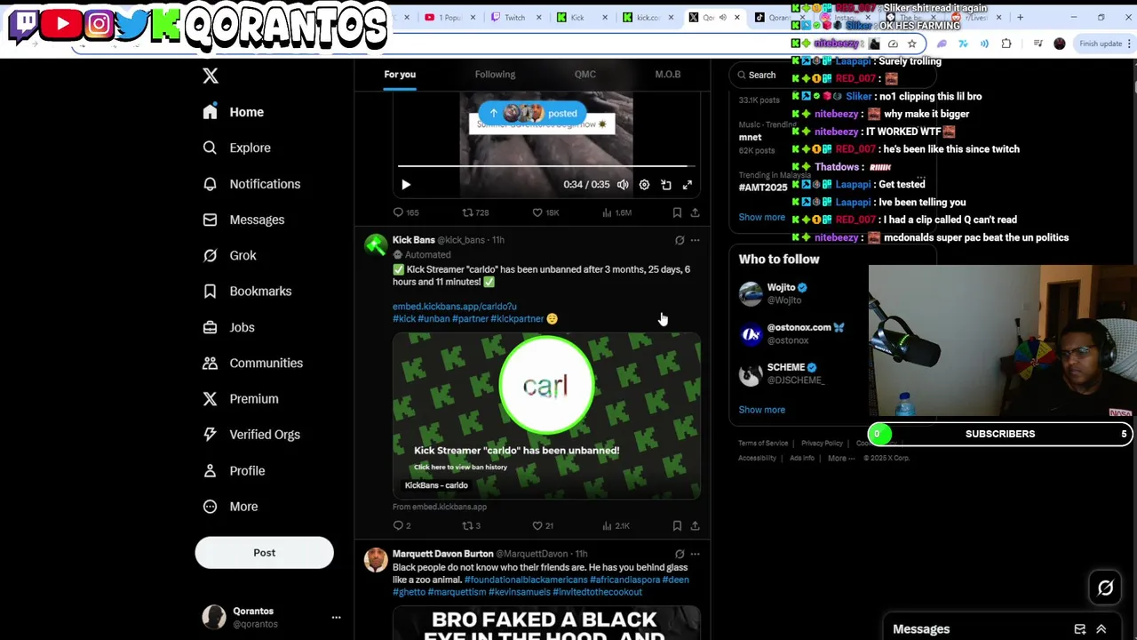
Task: Click picture-in-picture icon on the video
Action: tap(666, 185)
